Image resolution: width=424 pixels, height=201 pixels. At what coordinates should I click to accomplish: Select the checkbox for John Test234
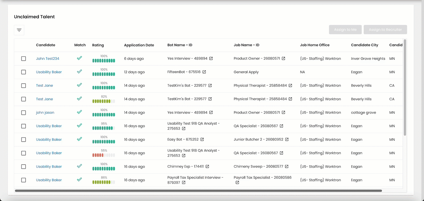point(24,59)
